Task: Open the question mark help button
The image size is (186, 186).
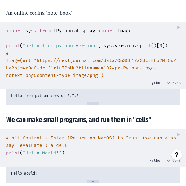Action: click(x=176, y=155)
